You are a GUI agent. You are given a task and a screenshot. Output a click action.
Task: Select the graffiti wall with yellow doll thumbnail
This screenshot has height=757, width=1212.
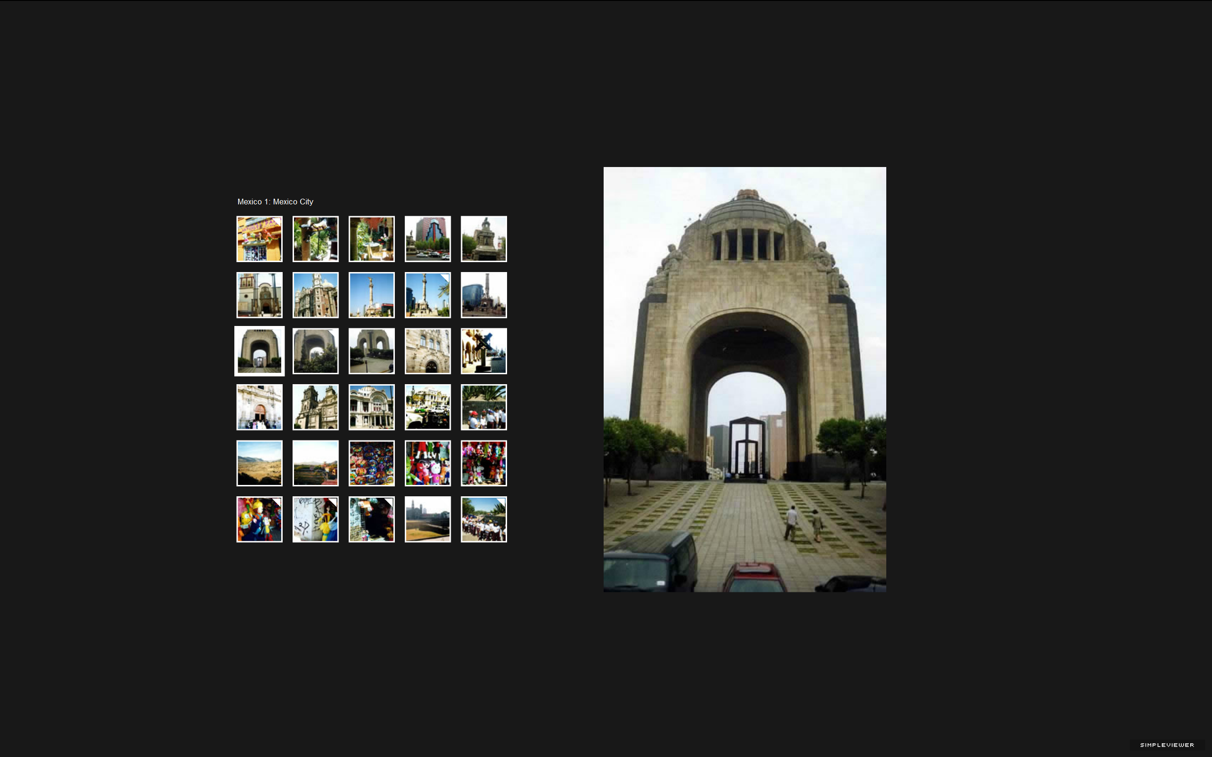coord(315,519)
